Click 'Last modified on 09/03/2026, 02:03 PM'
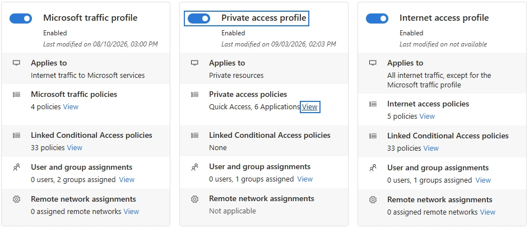The width and height of the screenshot is (529, 228). (x=279, y=44)
